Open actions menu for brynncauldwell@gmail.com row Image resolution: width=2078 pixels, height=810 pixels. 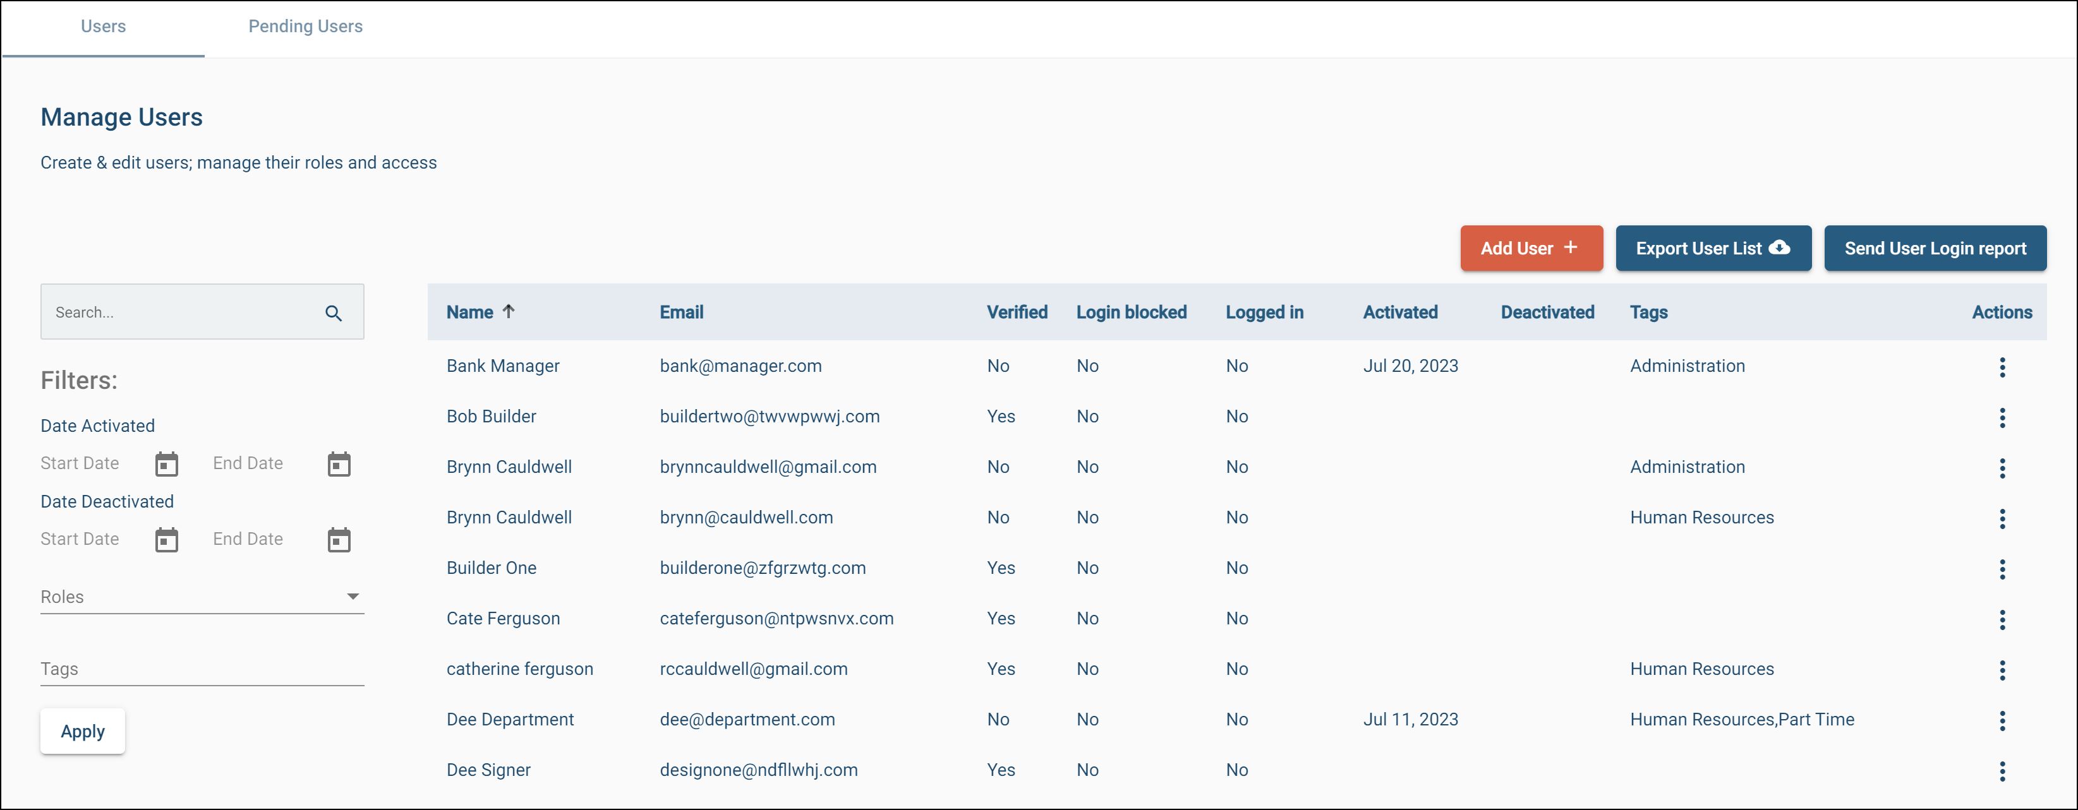tap(2002, 468)
